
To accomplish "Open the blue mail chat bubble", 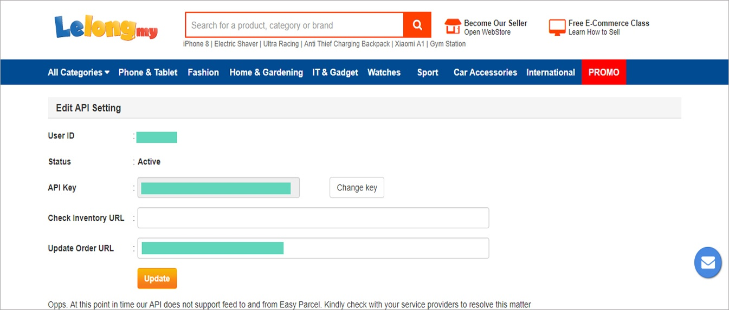I will point(708,263).
